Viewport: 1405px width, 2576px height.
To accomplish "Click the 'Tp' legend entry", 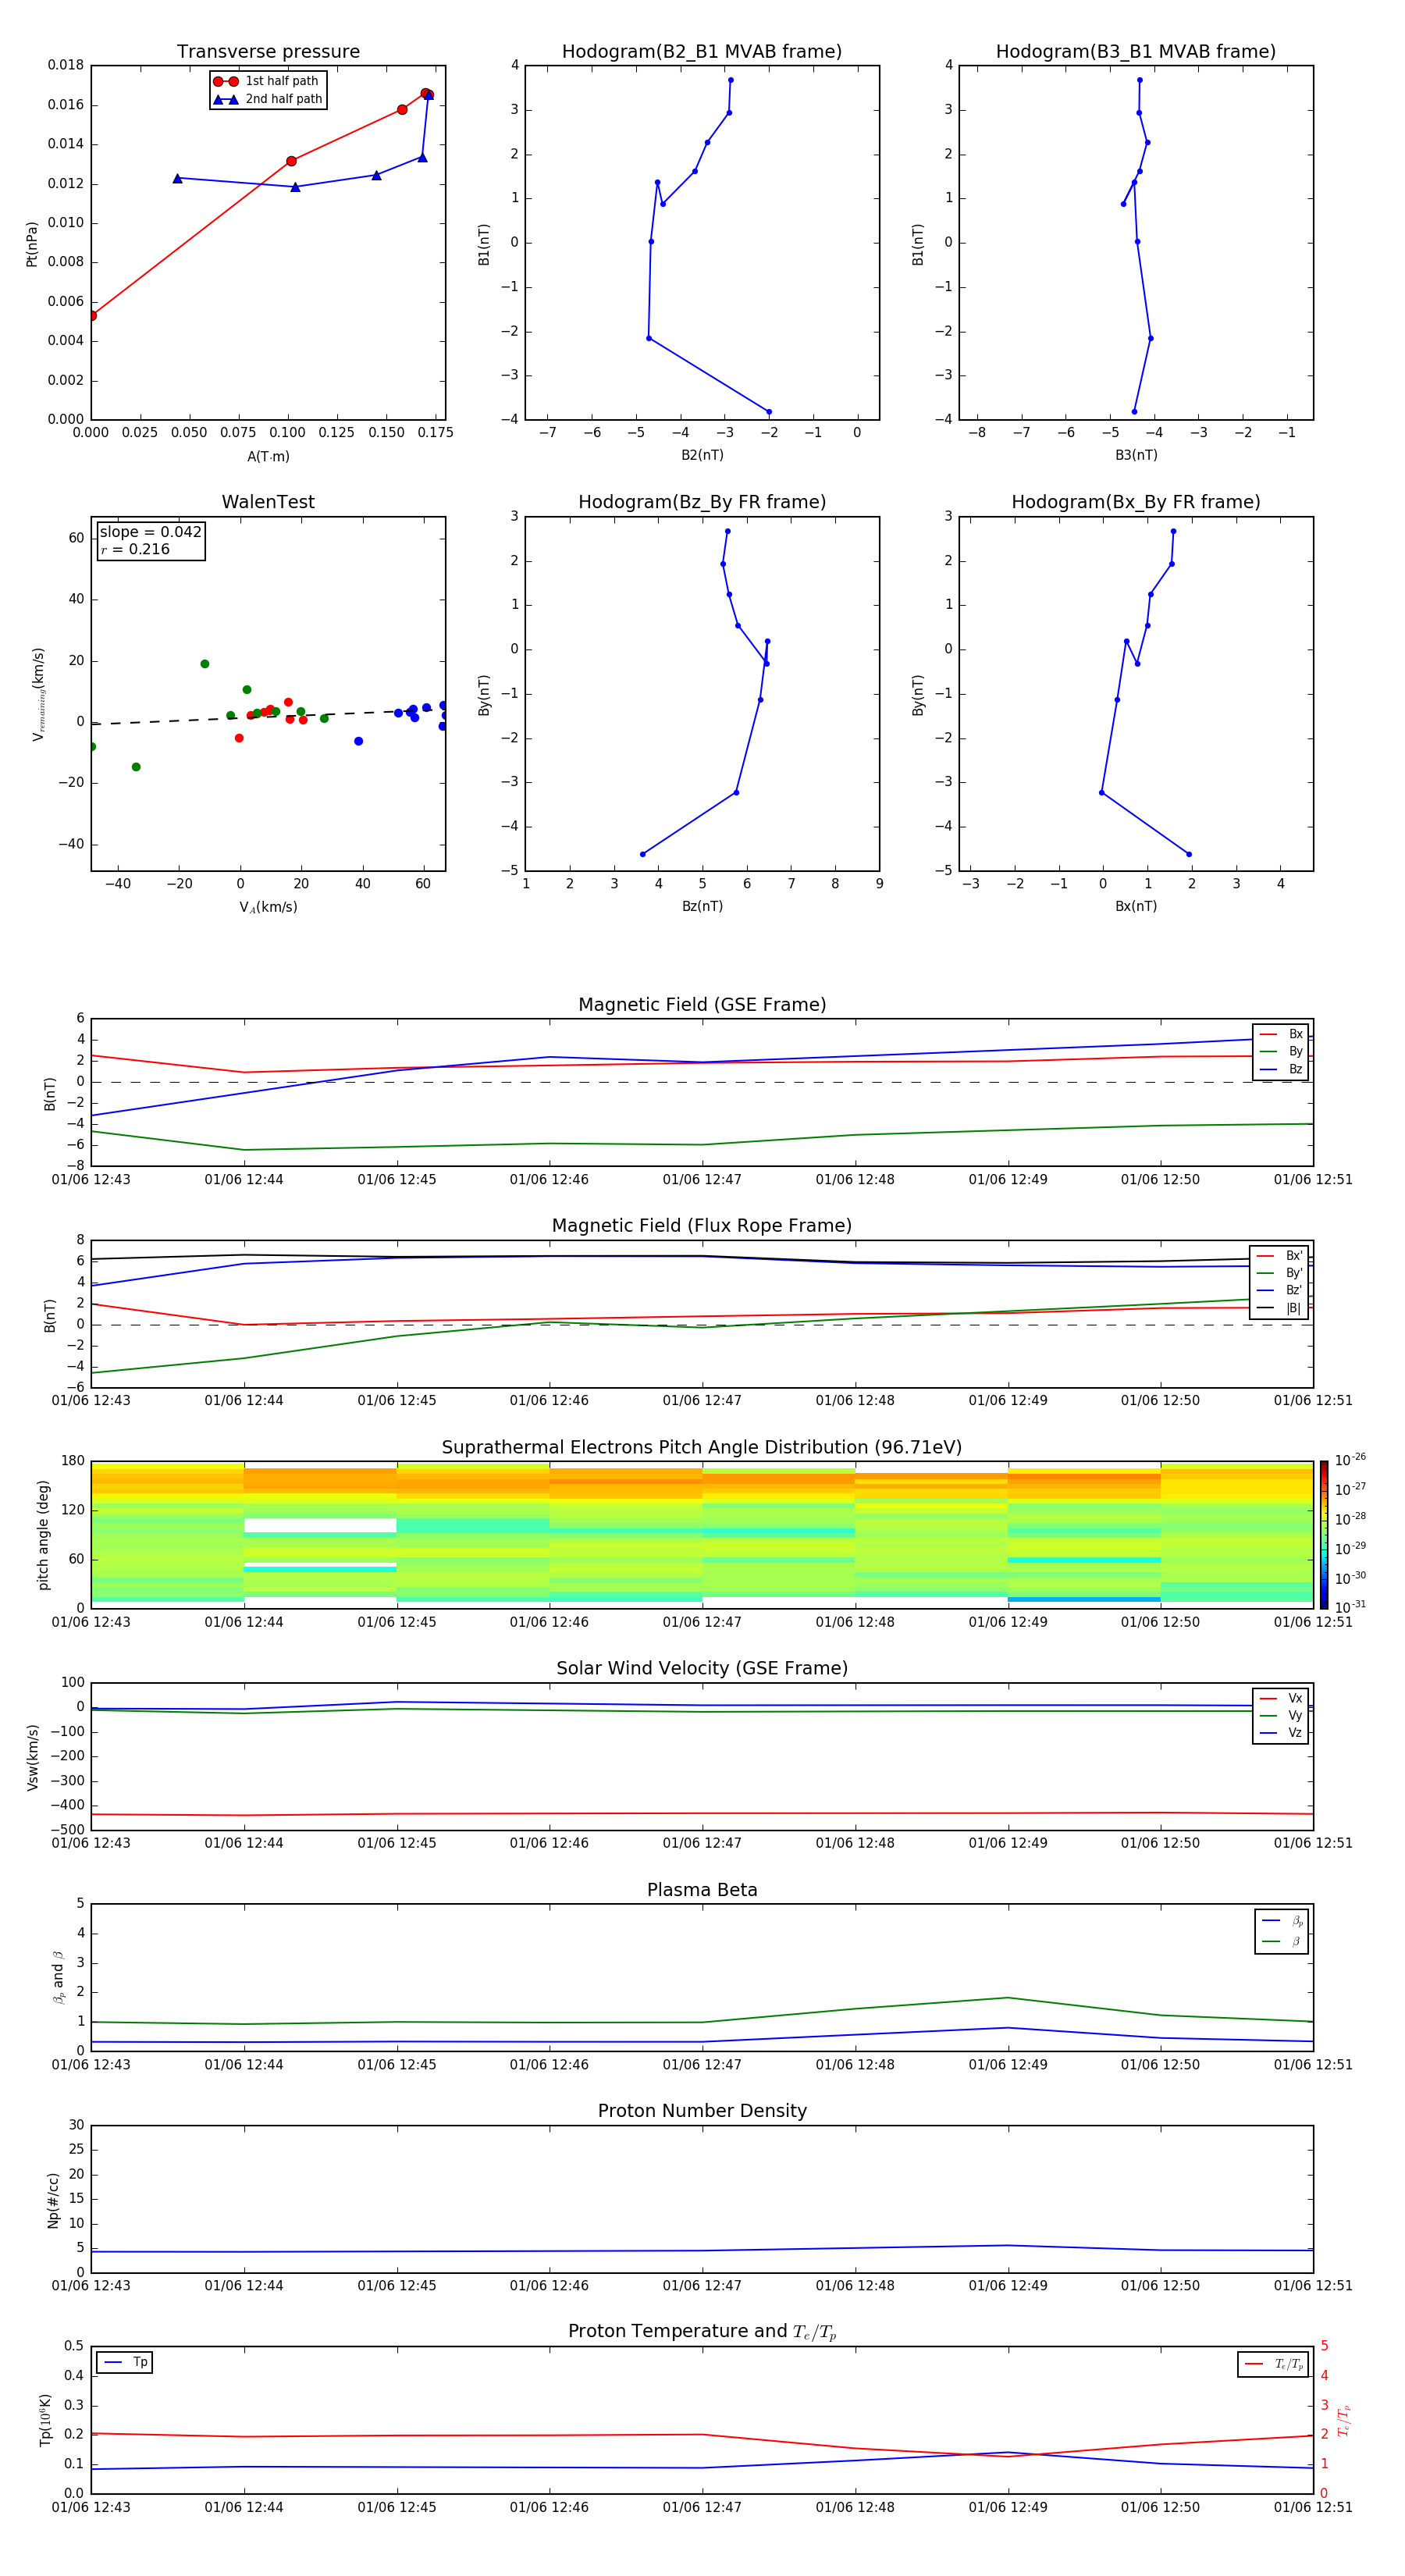I will coord(125,2362).
